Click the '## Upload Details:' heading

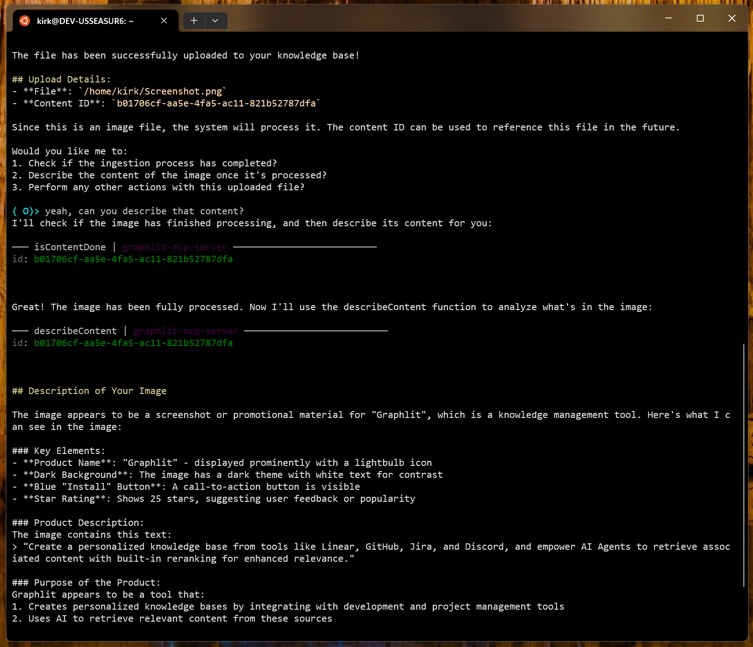(x=62, y=79)
